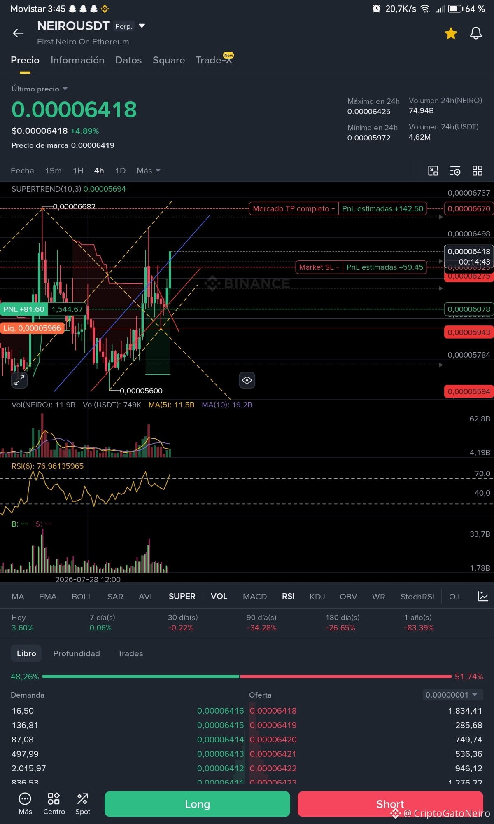Open chart settings icon
The width and height of the screenshot is (494, 824).
pyautogui.click(x=455, y=171)
